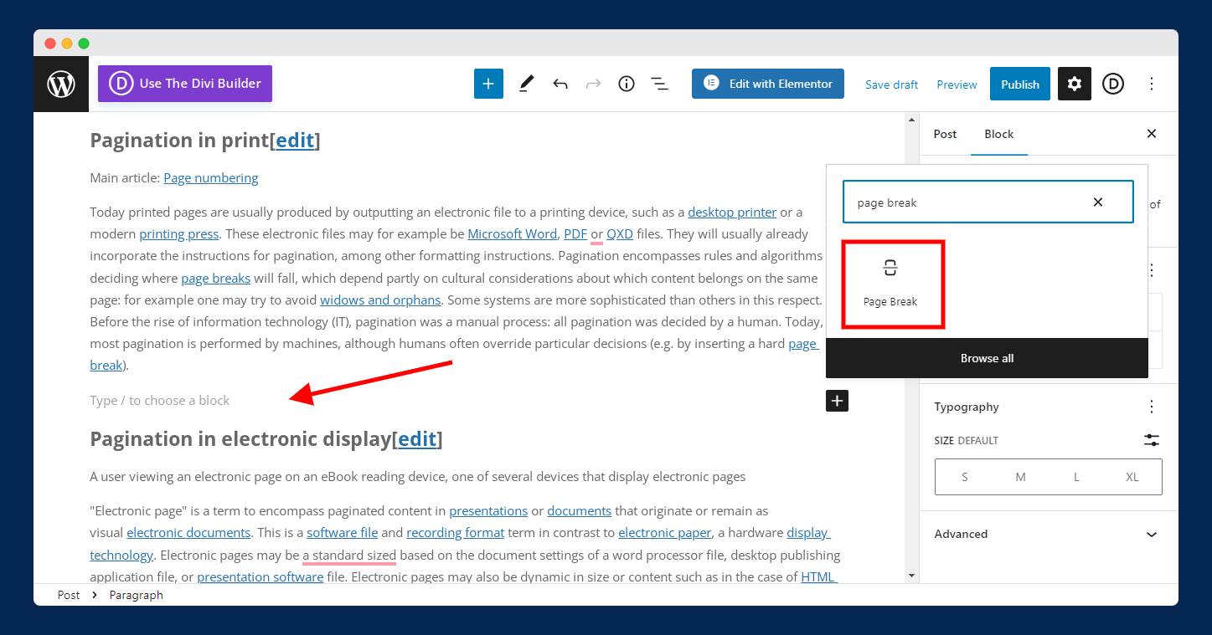This screenshot has width=1212, height=635.
Task: Select font size M
Action: point(1020,477)
